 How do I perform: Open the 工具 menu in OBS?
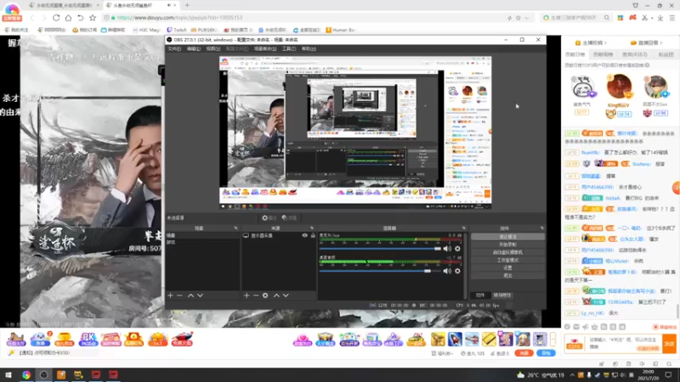[289, 48]
